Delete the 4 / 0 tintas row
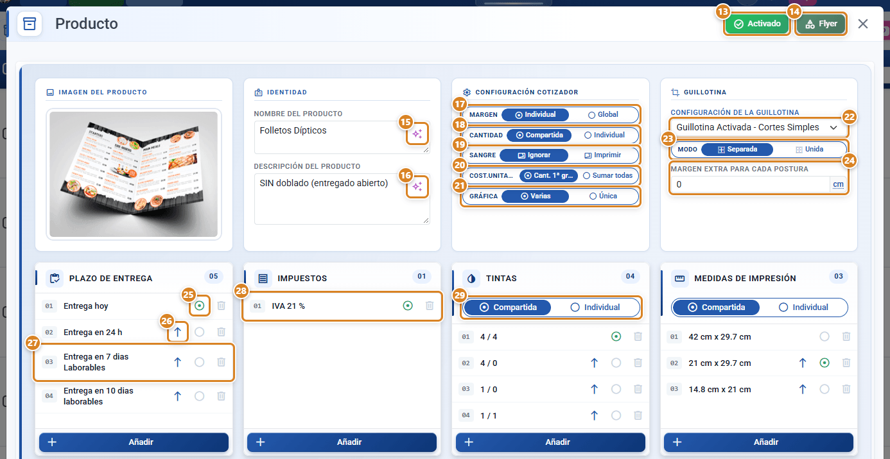This screenshot has height=459, width=890. click(x=638, y=363)
